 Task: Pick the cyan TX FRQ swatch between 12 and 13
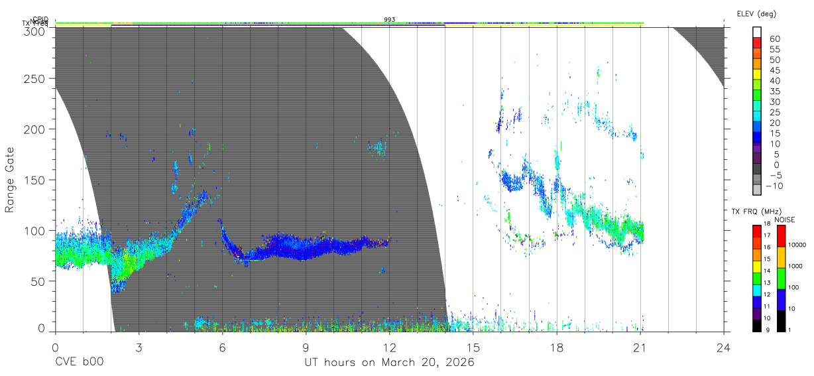tap(758, 290)
